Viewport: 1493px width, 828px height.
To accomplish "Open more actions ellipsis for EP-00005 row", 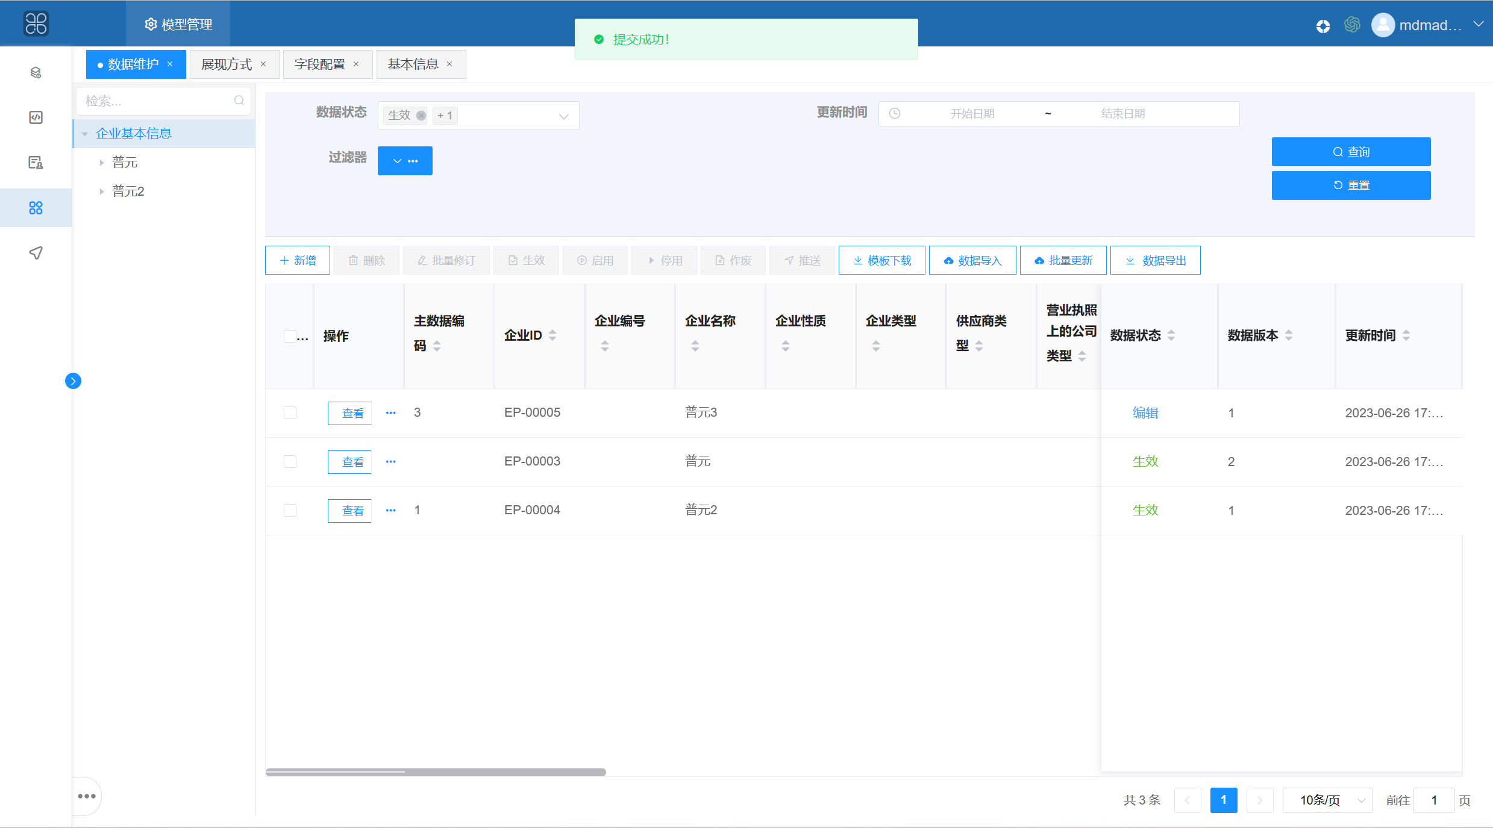I will [391, 412].
